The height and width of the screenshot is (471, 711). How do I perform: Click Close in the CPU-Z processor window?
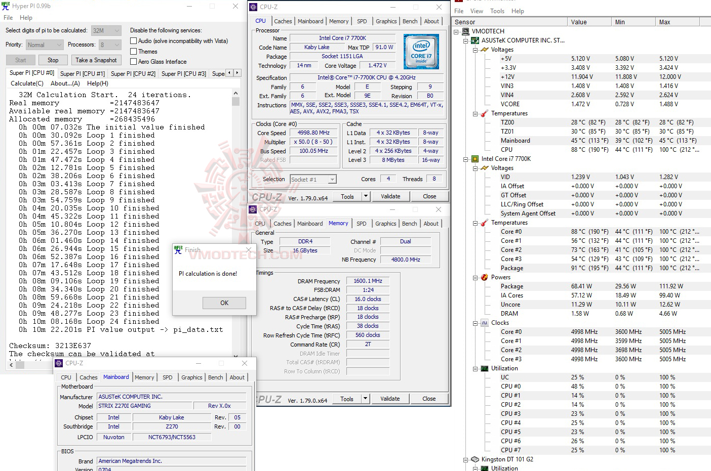(x=429, y=196)
